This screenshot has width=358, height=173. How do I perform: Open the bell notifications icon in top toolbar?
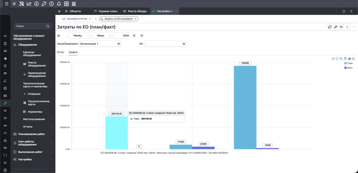point(59,4)
